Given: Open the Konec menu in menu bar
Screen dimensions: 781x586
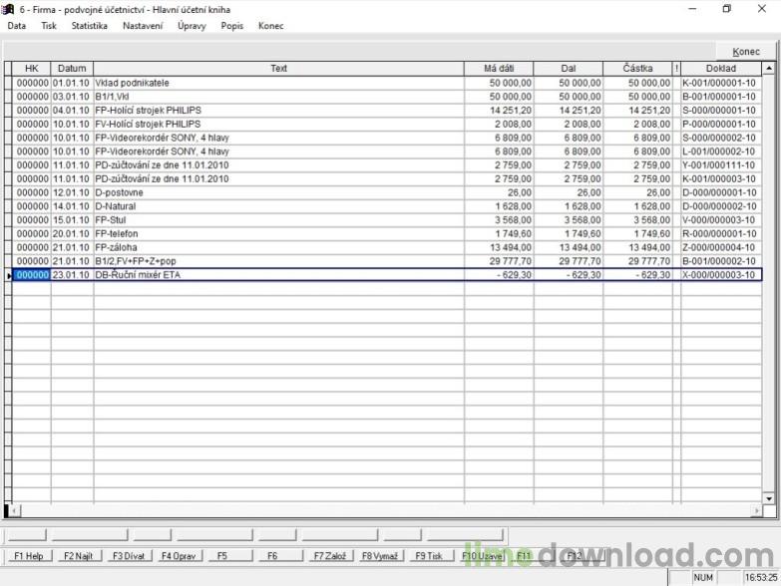Looking at the screenshot, I should pos(271,26).
